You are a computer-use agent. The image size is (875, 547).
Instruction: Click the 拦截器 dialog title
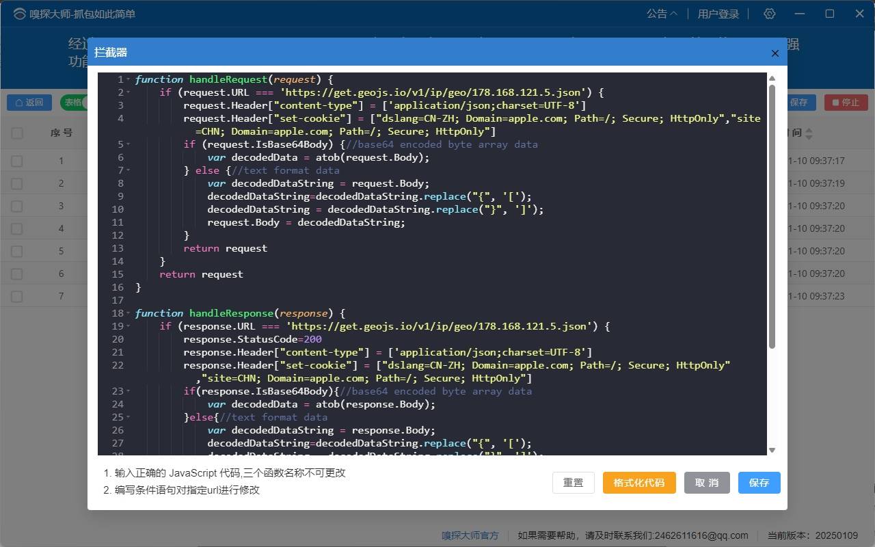click(x=111, y=53)
